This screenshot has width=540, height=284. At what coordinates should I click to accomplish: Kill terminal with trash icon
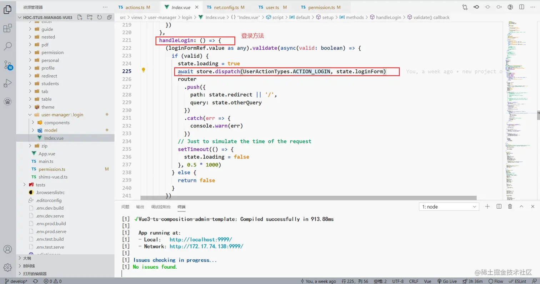[x=510, y=206]
